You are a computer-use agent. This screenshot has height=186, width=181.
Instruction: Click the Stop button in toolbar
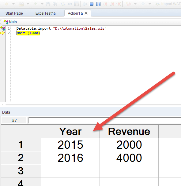(x=92, y=4)
